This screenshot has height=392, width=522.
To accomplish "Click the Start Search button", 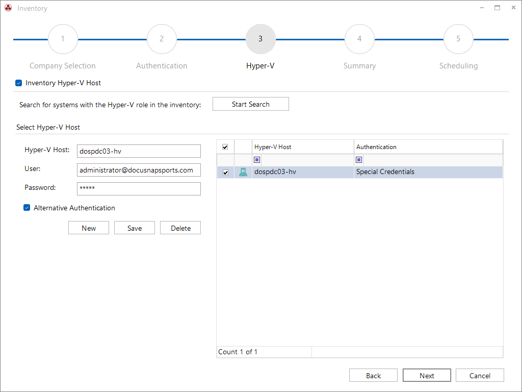I will [251, 104].
